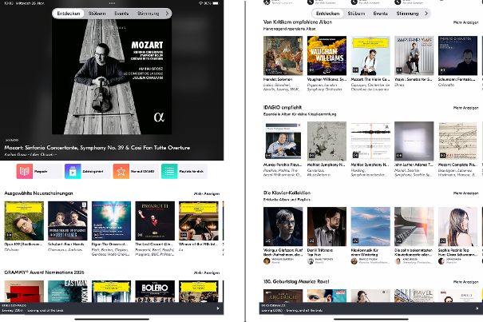Open Mozart The Violin Concertos cover
Viewport: 483px width, 322px height.
[370, 56]
